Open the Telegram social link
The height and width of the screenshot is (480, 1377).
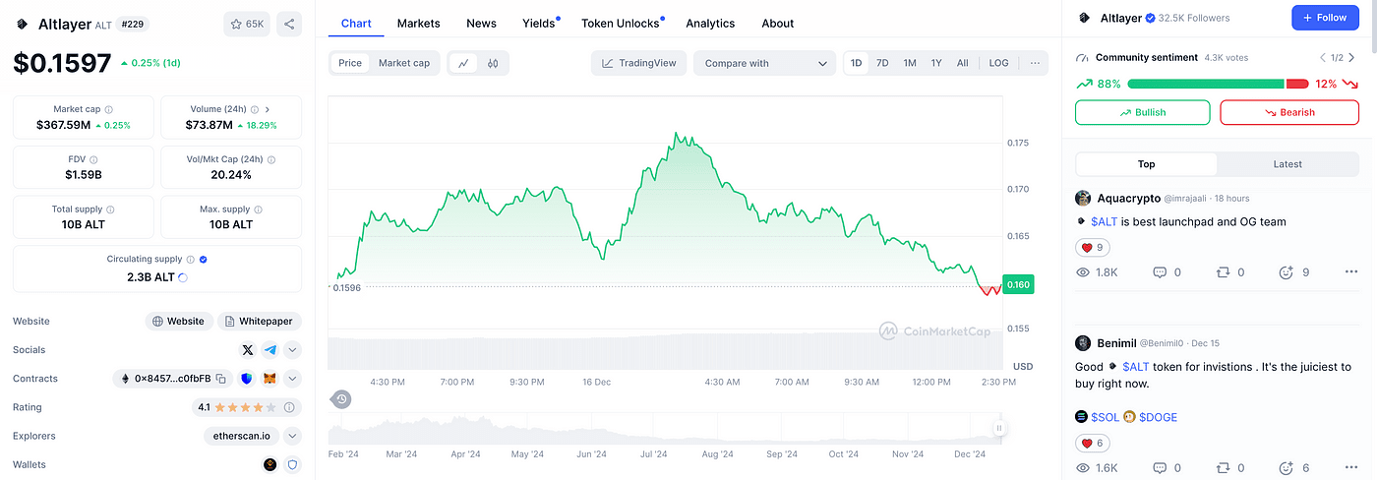pos(269,349)
